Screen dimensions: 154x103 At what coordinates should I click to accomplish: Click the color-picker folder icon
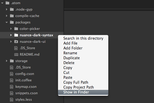16,29
